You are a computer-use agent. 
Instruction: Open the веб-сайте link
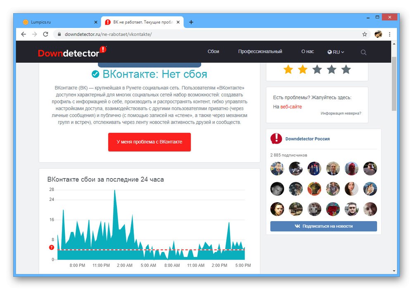(x=291, y=106)
